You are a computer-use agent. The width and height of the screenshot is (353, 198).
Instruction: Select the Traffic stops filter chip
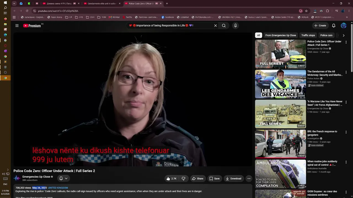click(308, 35)
